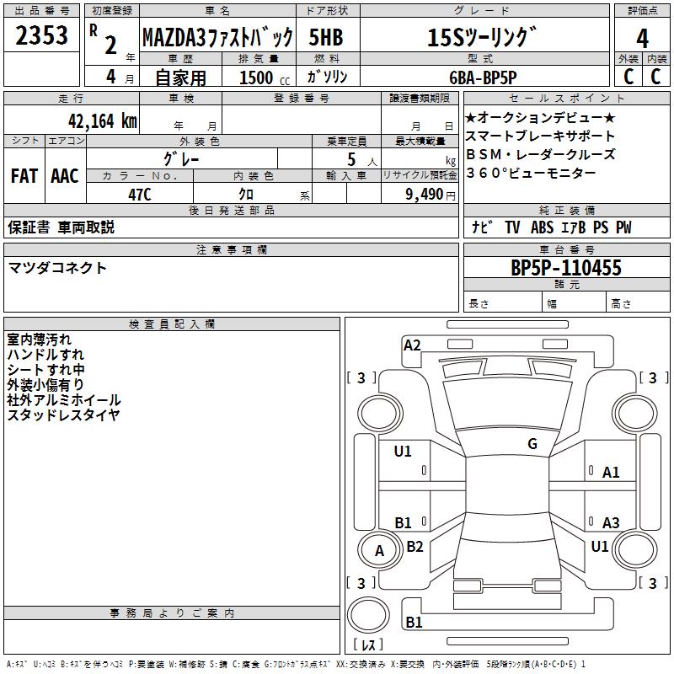Viewport: 674px width, 674px height.
Task: Click the vehicle history value 自家用
Action: tap(181, 78)
